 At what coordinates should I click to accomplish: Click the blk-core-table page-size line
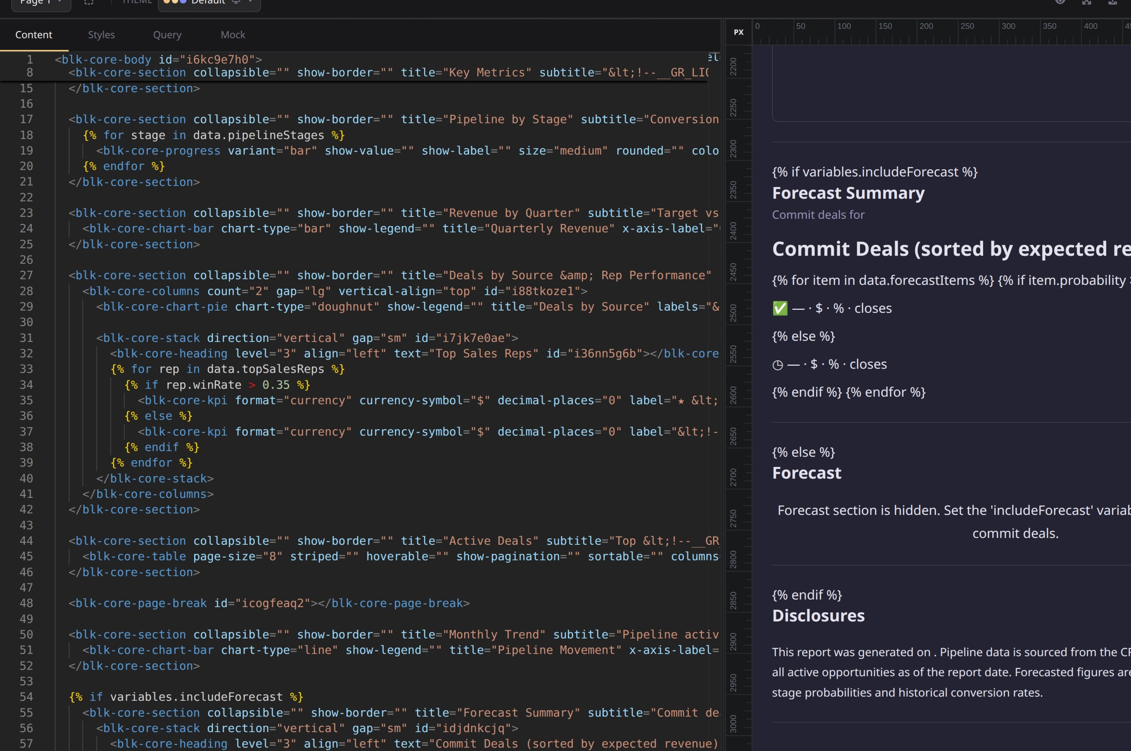[x=401, y=556]
